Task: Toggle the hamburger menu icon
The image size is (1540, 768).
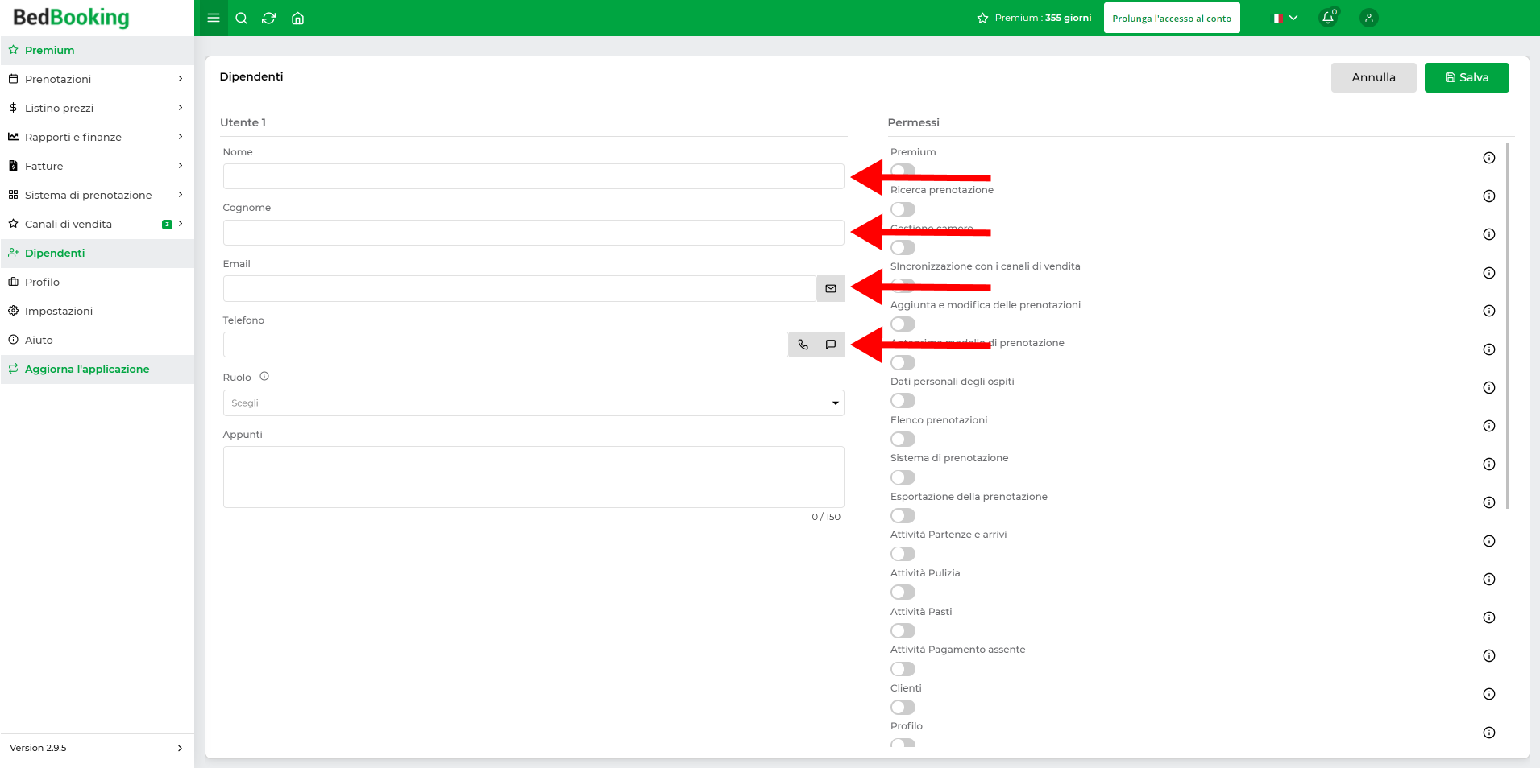Action: (x=214, y=18)
